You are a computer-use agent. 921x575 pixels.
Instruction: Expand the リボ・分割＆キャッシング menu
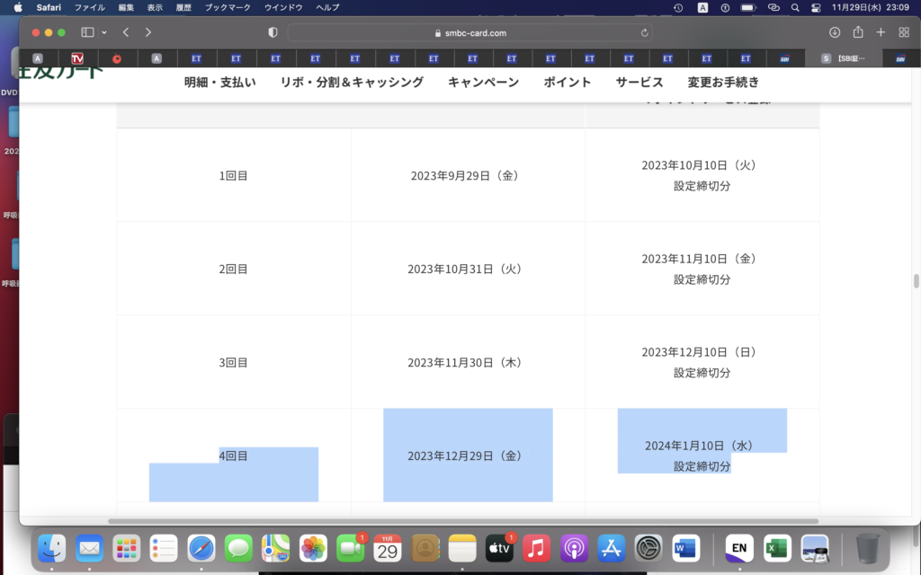click(x=352, y=82)
